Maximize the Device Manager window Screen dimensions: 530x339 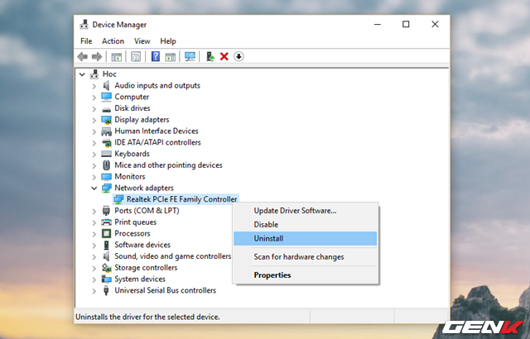pos(406,24)
